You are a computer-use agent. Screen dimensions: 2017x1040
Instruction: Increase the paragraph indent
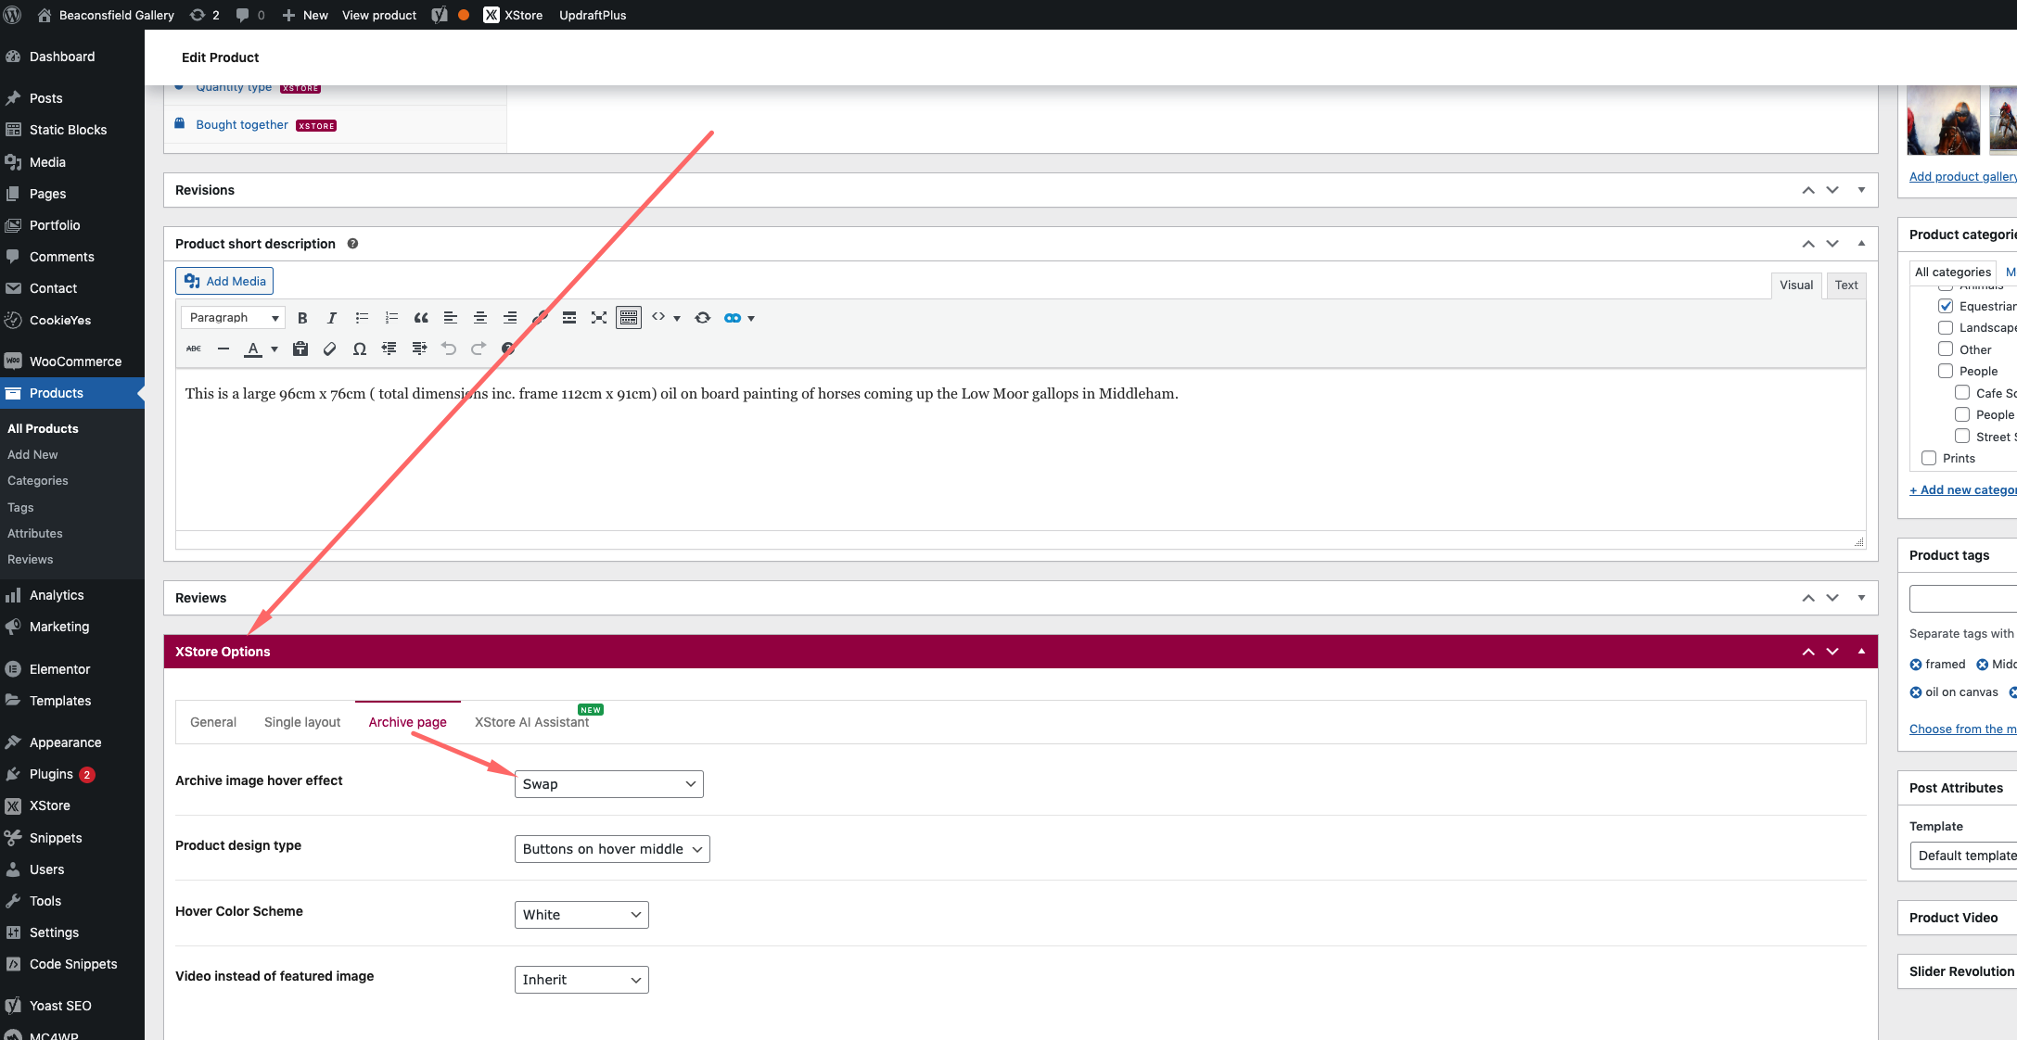pyautogui.click(x=419, y=349)
